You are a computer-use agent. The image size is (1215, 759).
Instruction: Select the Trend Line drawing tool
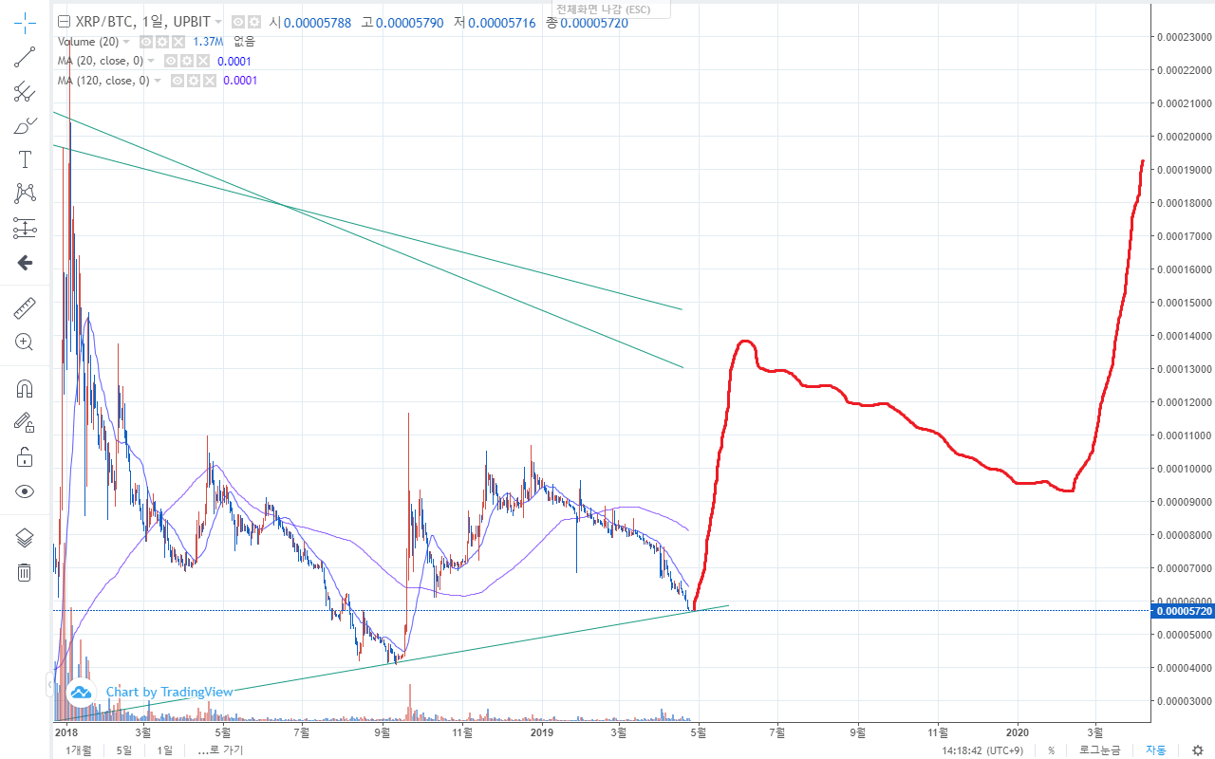25,57
